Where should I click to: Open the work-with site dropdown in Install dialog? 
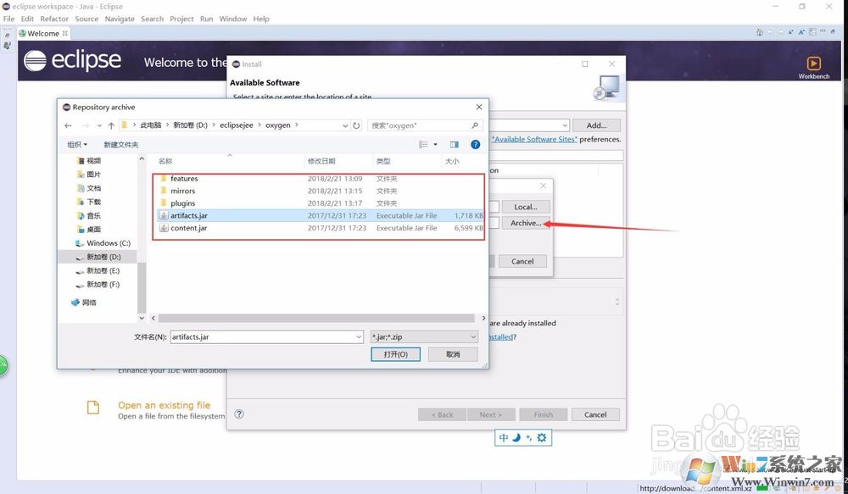pos(564,125)
